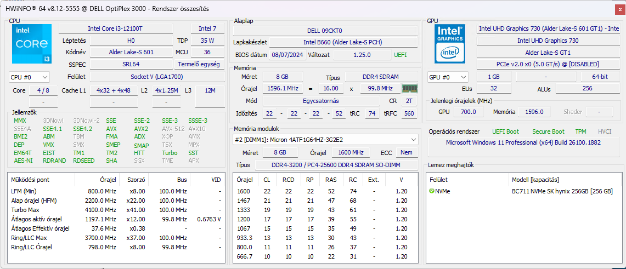Click the green NVMe drive status icon

(x=432, y=191)
